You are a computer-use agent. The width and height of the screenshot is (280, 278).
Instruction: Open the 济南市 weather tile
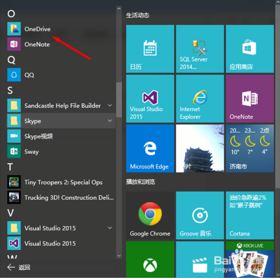tap(250, 148)
